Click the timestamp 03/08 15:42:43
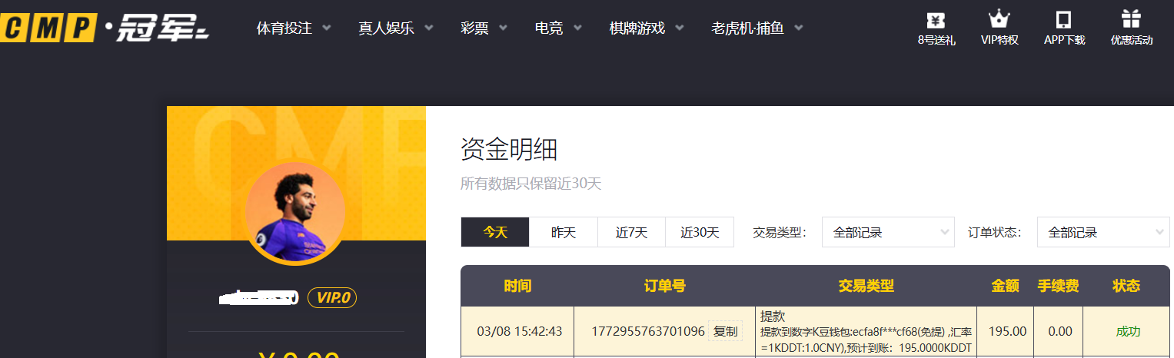 click(520, 332)
